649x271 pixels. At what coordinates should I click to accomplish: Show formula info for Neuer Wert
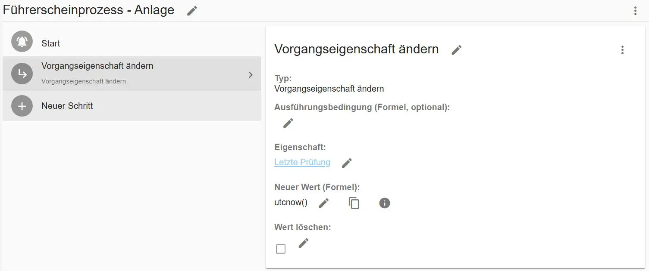(384, 203)
